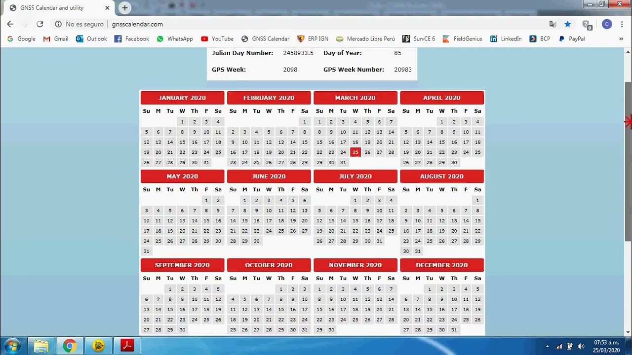Reload the page with the refresh icon

40,24
